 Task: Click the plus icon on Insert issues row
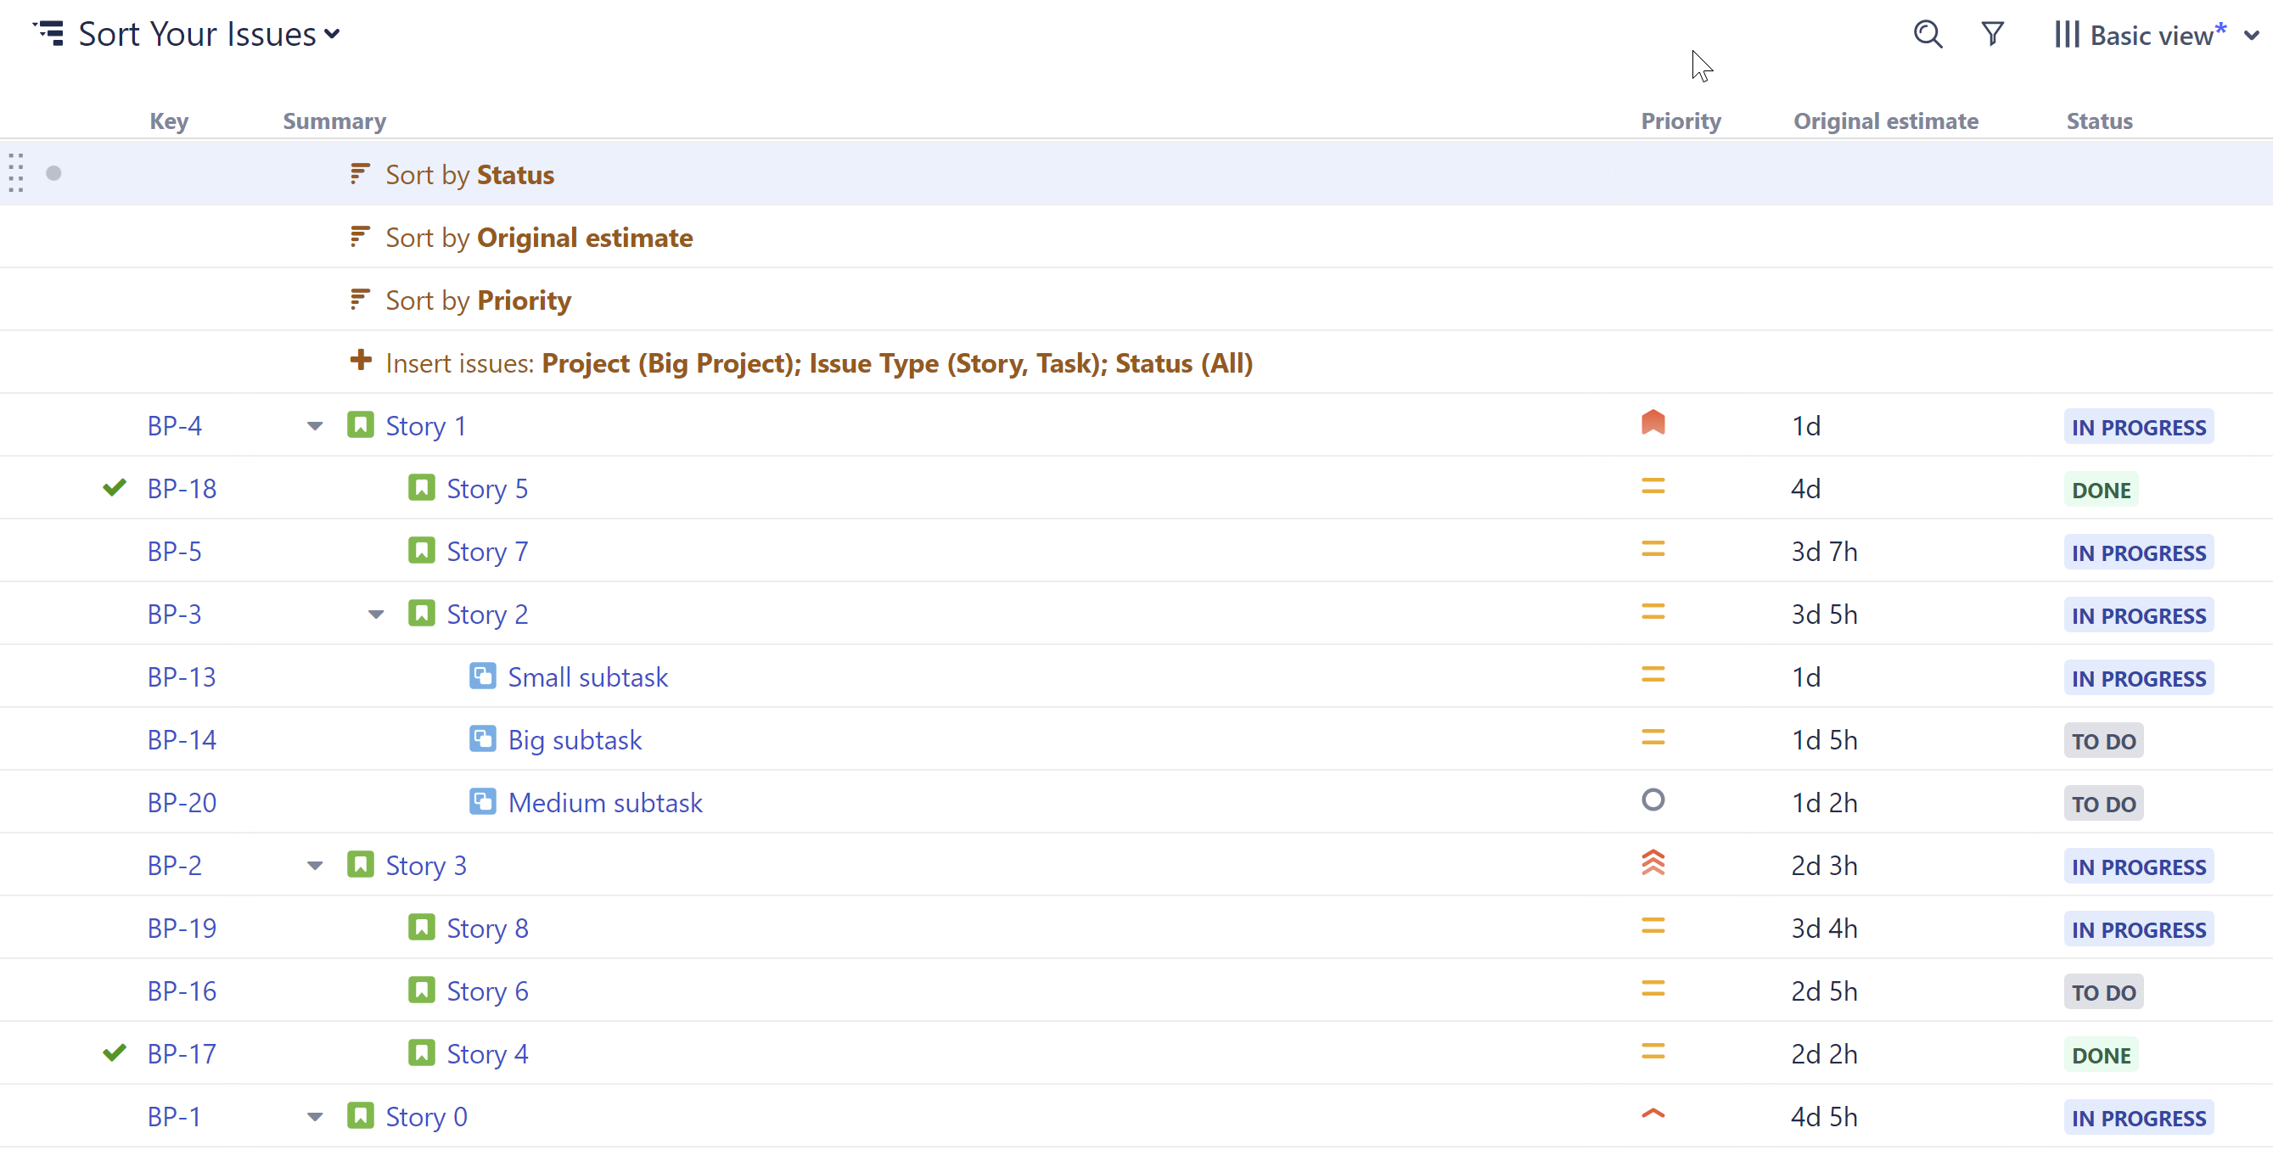click(360, 360)
